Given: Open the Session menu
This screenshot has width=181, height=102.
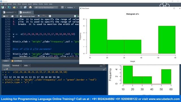Looking at the screenshot, I should [25, 4].
